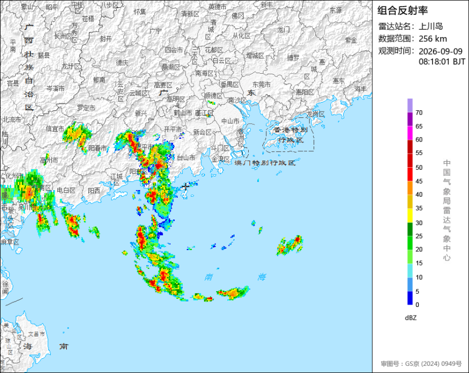Click the legend value 55
The image size is (469, 373).
pyautogui.click(x=419, y=153)
